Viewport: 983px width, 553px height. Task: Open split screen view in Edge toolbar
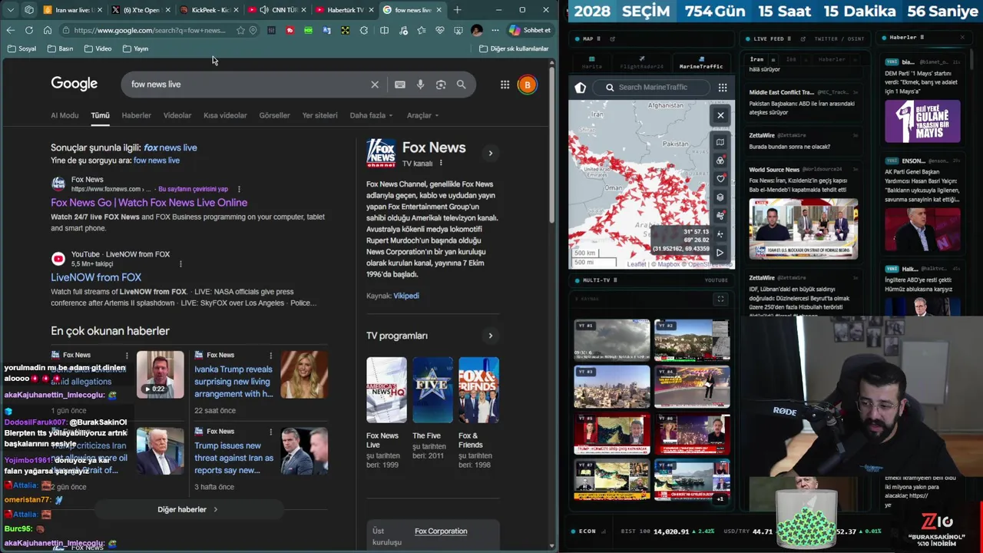point(384,30)
